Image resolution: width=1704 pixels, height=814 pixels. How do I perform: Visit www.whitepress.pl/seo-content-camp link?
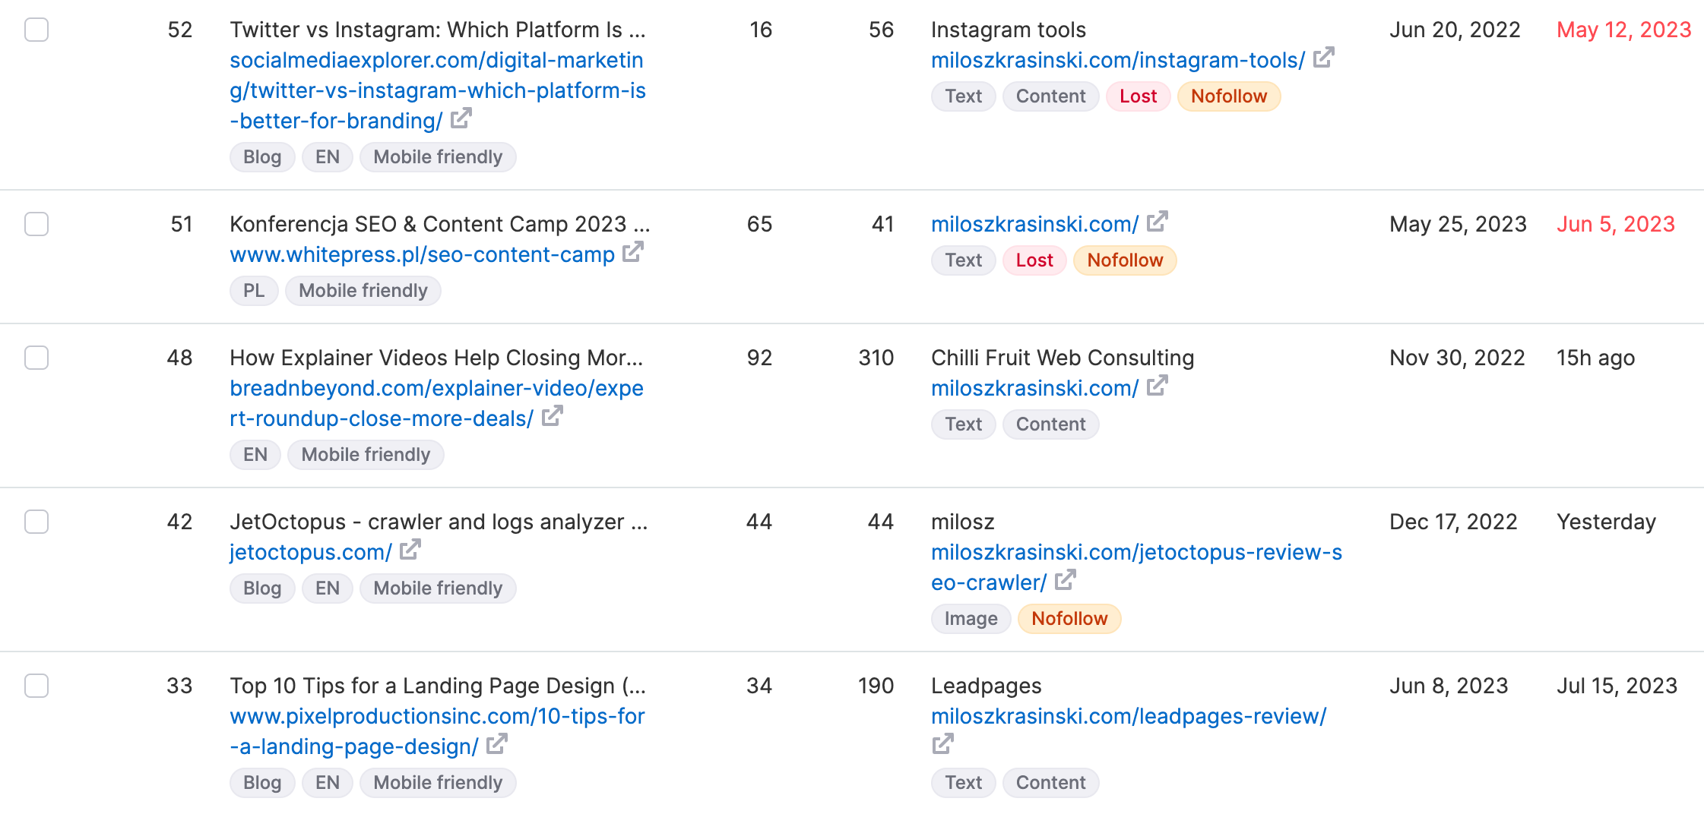tap(422, 254)
